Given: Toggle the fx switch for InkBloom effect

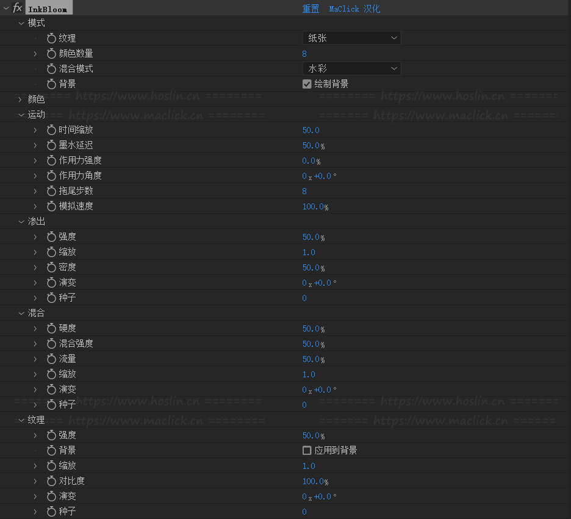Looking at the screenshot, I should point(18,9).
